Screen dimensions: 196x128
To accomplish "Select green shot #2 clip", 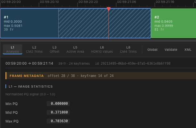I will 173,23.
